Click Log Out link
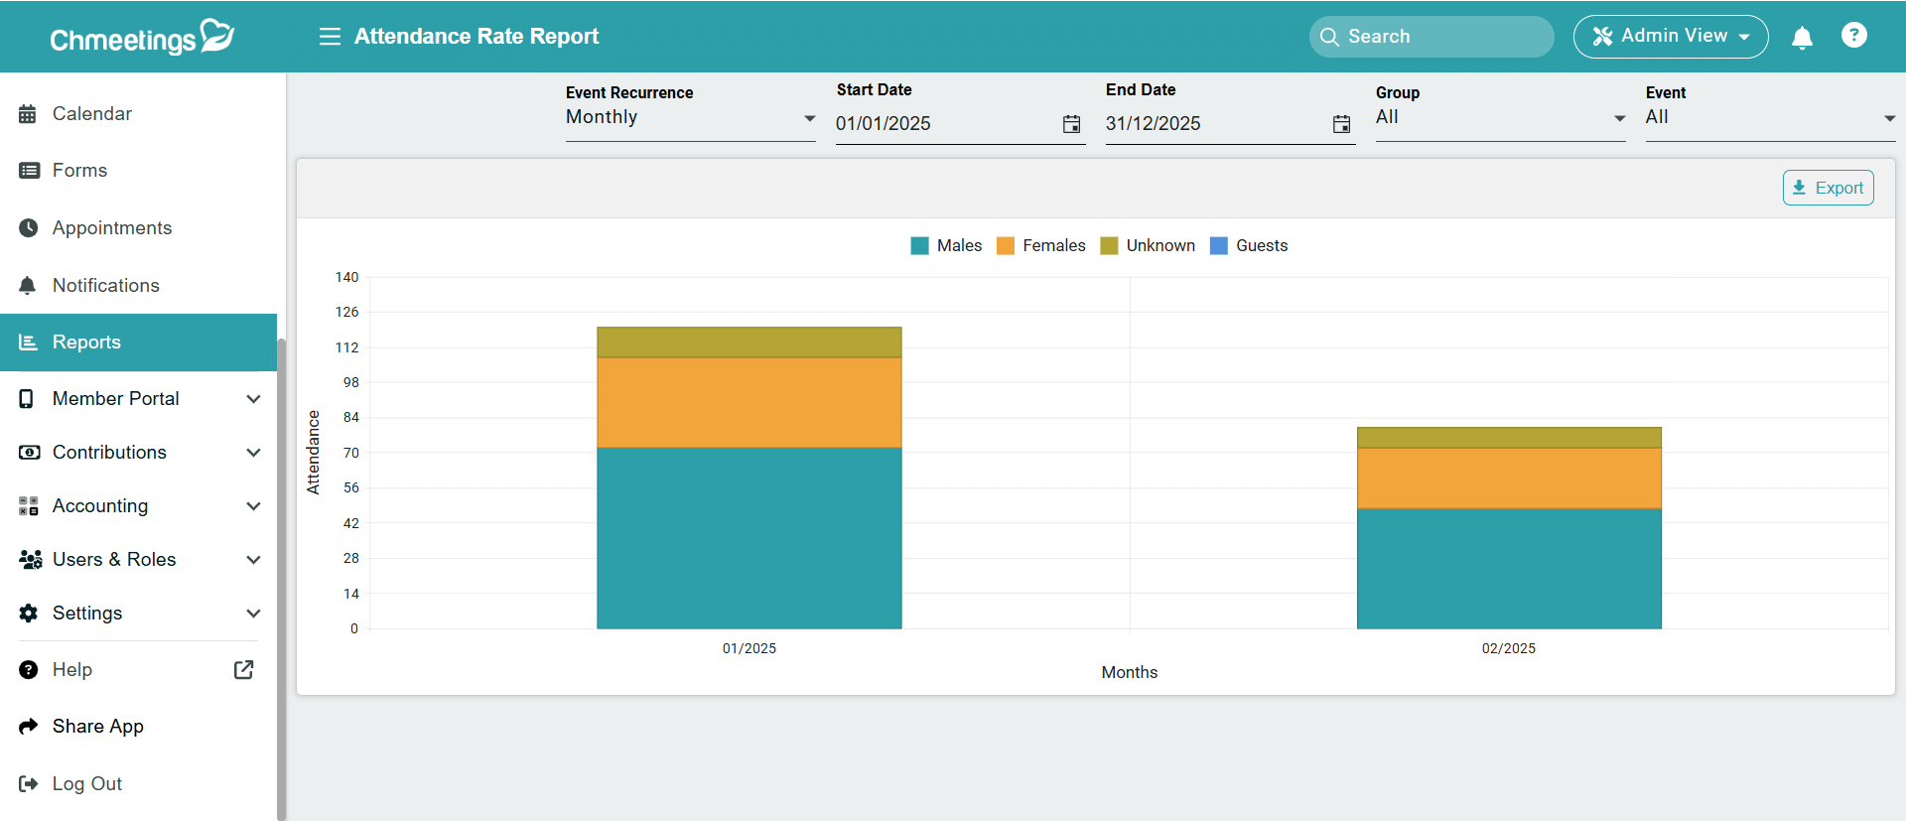Viewport: 1906px width, 821px height. coord(138,784)
